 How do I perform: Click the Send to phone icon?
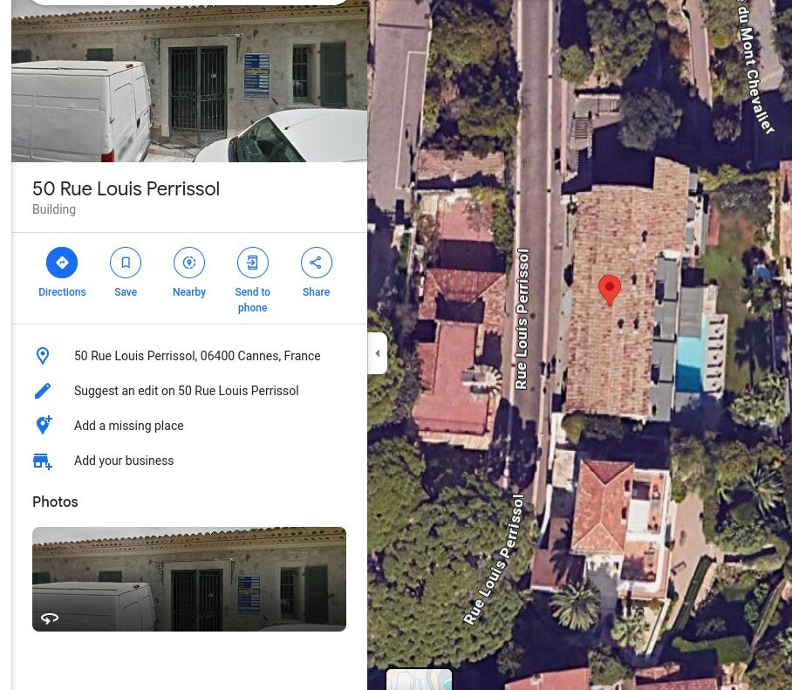pyautogui.click(x=253, y=263)
